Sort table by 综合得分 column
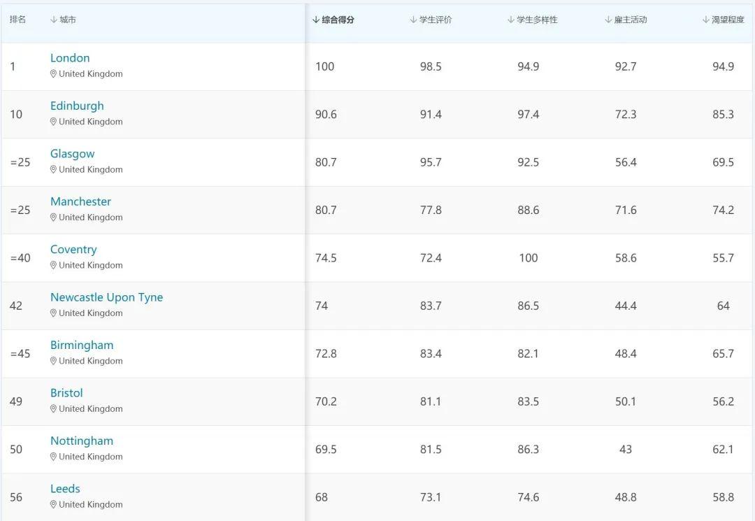Viewport: 755px width, 521px height. pyautogui.click(x=333, y=20)
